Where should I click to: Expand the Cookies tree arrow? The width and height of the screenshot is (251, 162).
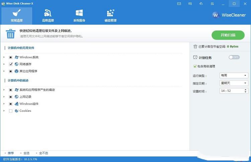tap(4, 111)
